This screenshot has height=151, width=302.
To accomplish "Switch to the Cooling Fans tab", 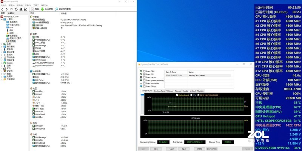I will point(159,91).
